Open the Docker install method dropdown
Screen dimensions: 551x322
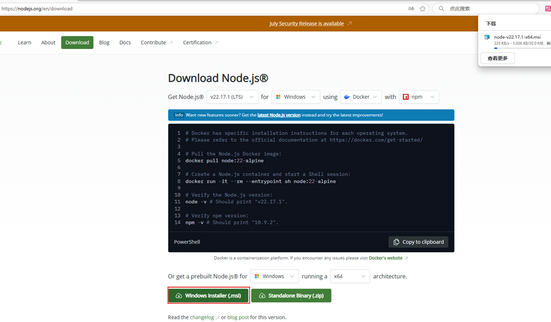coord(361,97)
